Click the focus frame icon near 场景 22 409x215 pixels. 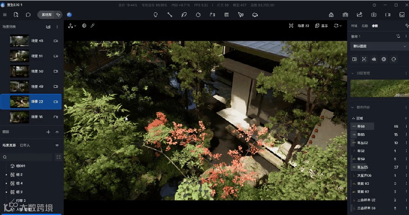[291, 26]
